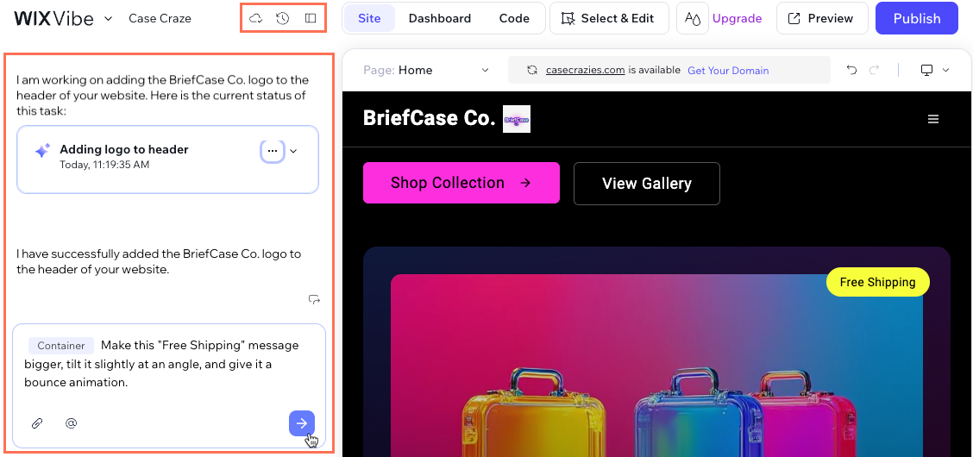The height and width of the screenshot is (457, 973).
Task: Open the site theme text and color icon
Action: pyautogui.click(x=693, y=19)
